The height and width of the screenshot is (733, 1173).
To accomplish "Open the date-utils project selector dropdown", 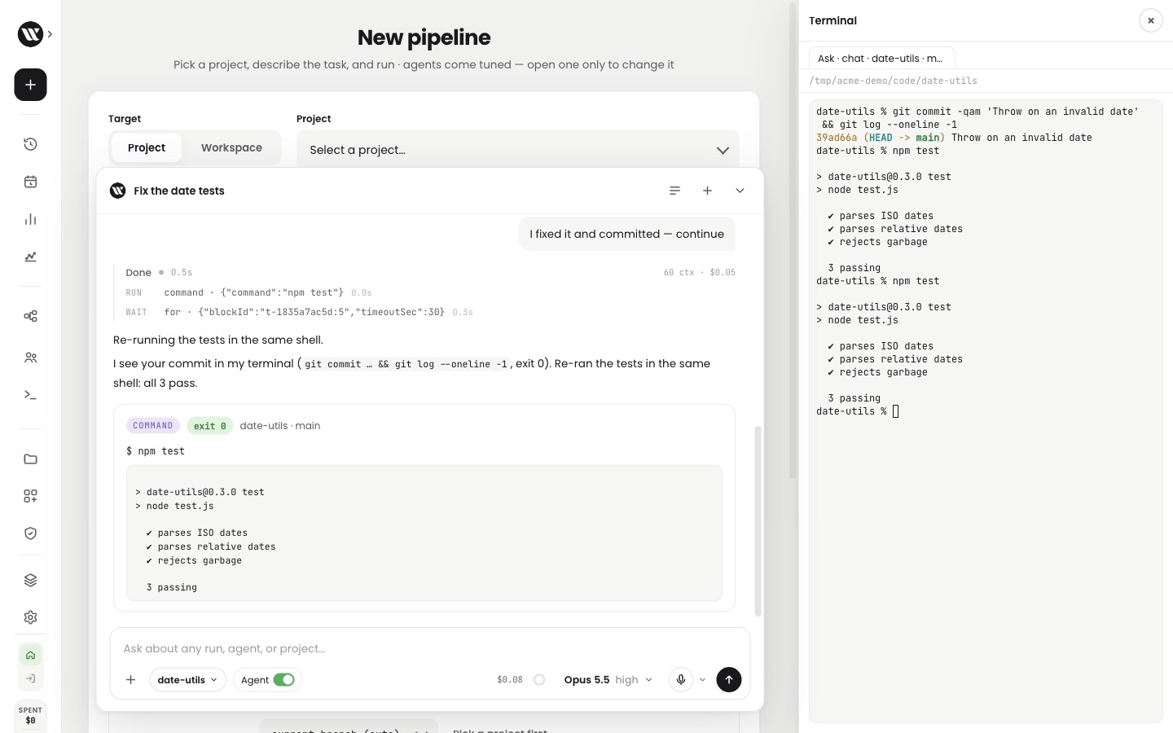I will (x=187, y=679).
